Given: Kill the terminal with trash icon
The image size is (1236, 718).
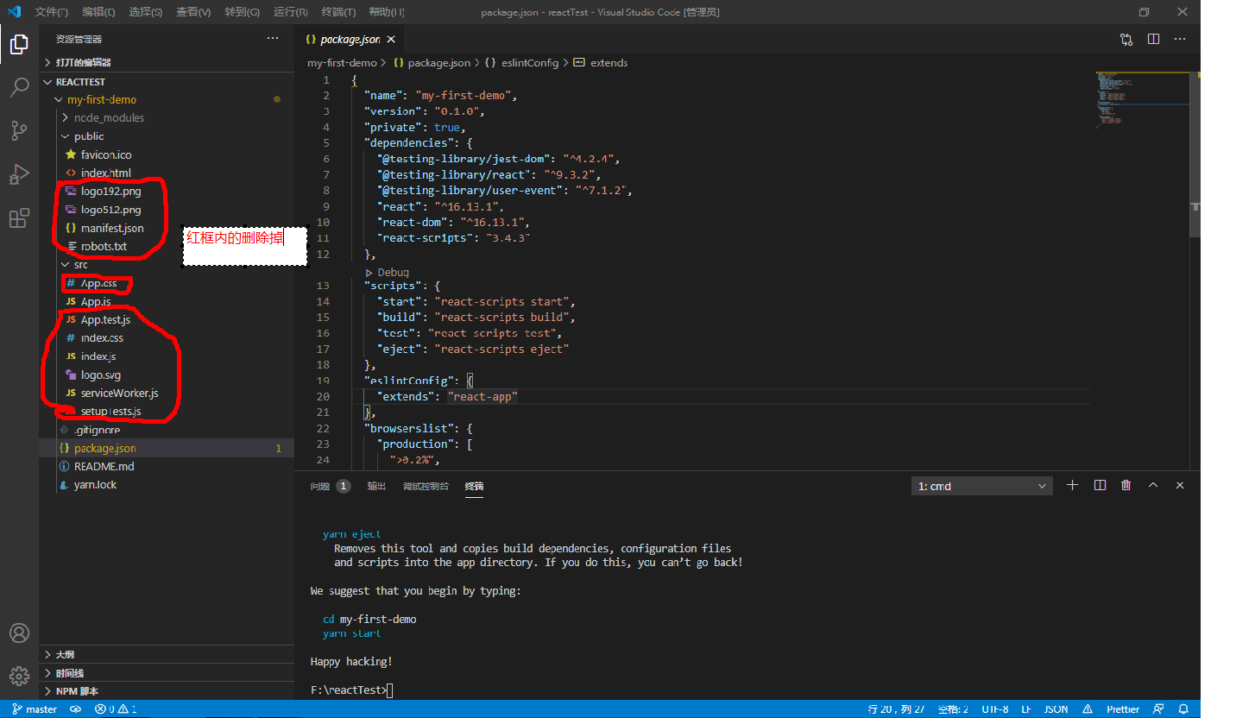Looking at the screenshot, I should [1126, 485].
